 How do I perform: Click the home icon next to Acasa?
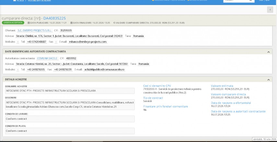tap(15, 1)
